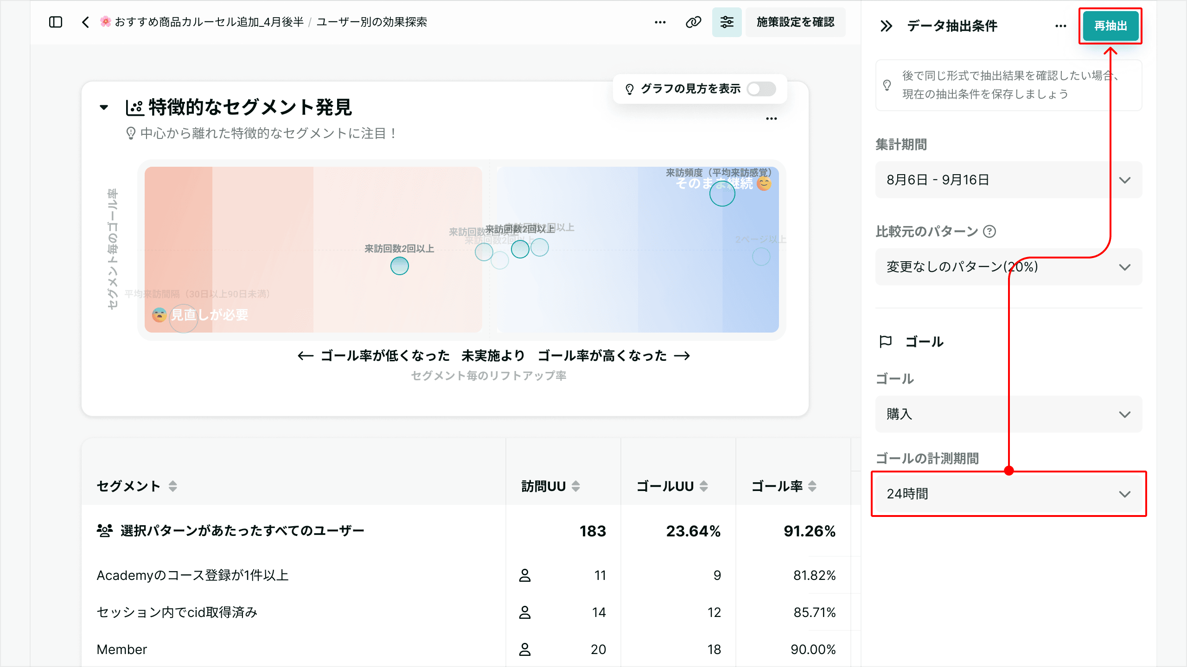Viewport: 1187px width, 667px height.
Task: Copy link with the chain icon
Action: [694, 22]
